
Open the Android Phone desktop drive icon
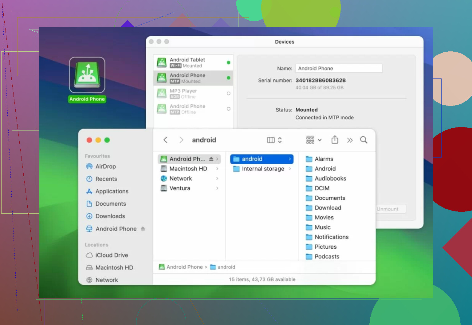click(87, 75)
